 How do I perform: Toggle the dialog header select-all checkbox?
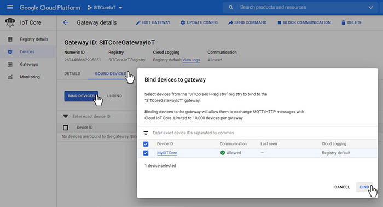click(146, 144)
